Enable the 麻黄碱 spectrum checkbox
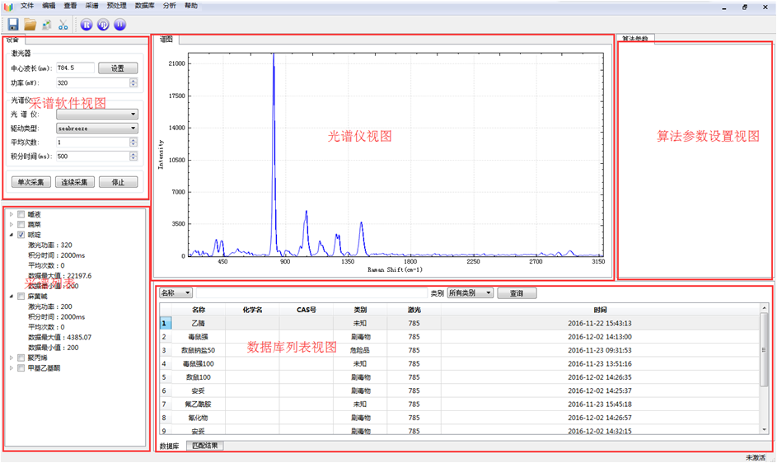 21,296
